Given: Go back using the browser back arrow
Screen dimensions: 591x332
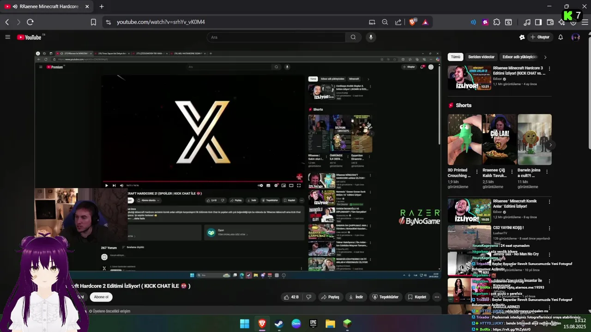Looking at the screenshot, I should pyautogui.click(x=7, y=22).
